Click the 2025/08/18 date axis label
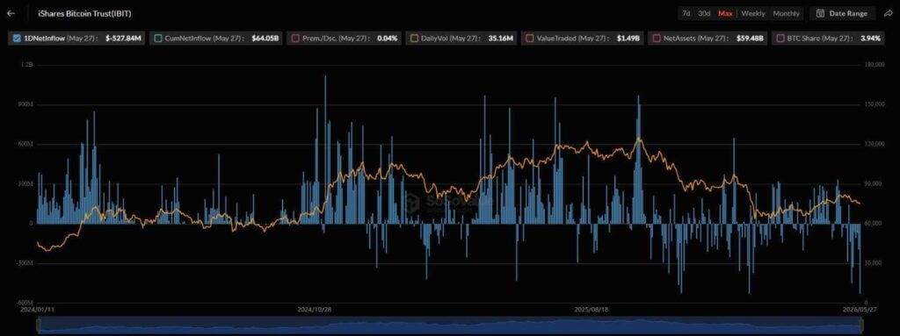This screenshot has height=336, width=900. pos(592,309)
